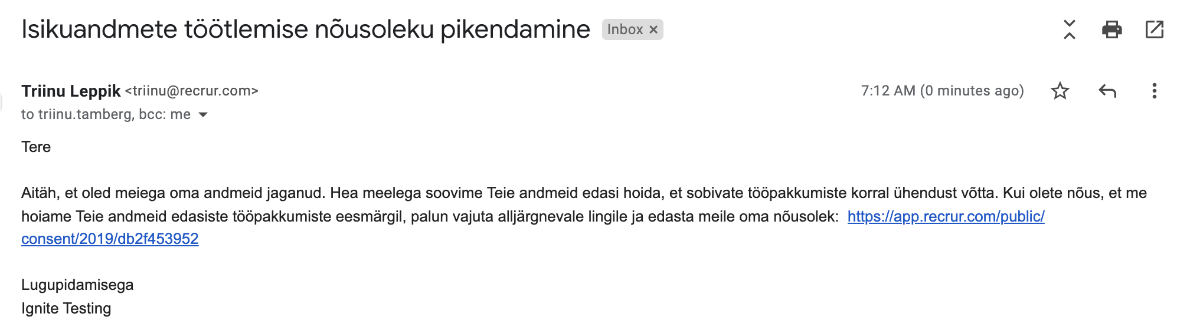Click the consent/2019/db2f453952 link portion
The width and height of the screenshot is (1177, 330).
point(110,239)
